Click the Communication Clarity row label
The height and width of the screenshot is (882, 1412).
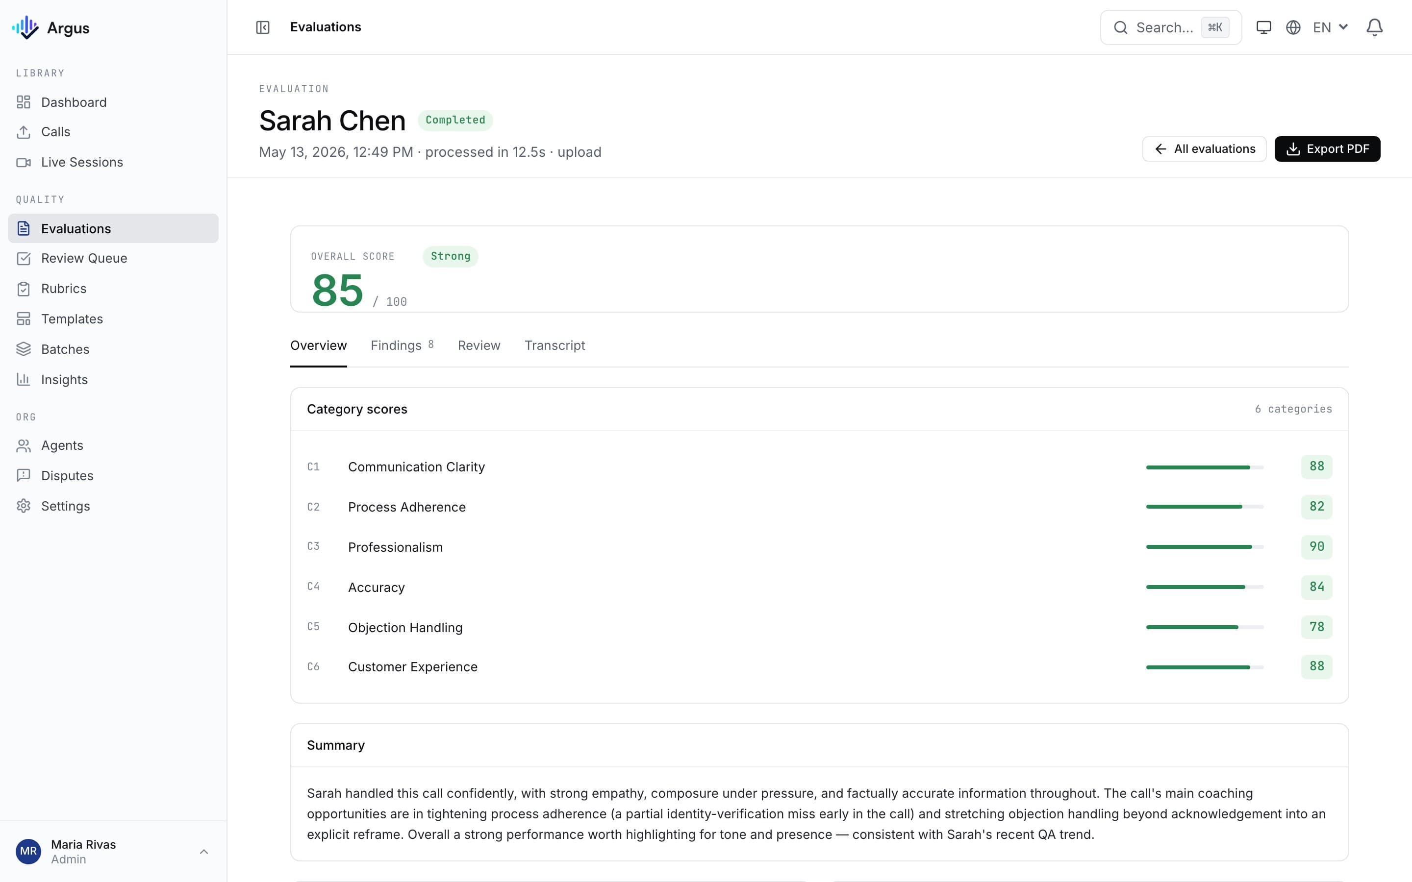point(416,466)
